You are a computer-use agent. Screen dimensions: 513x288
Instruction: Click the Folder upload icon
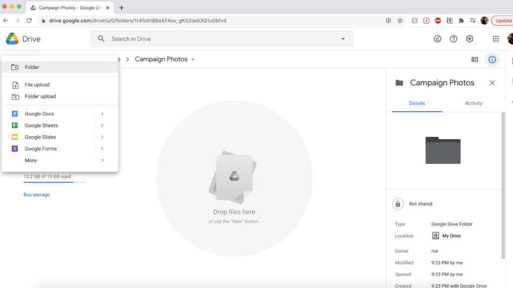15,97
